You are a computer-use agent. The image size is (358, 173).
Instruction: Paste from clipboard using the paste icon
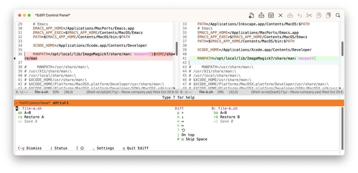point(328,15)
